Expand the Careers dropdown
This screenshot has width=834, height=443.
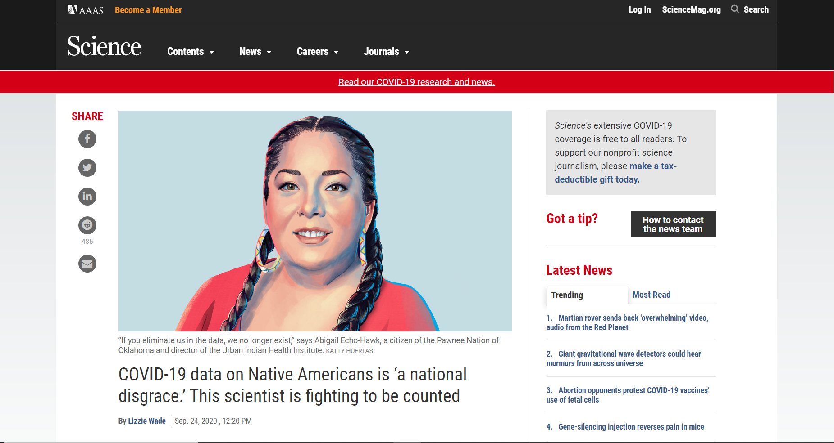pyautogui.click(x=317, y=52)
